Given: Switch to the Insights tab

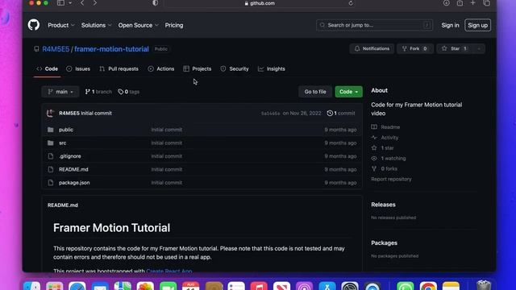Looking at the screenshot, I should (272, 68).
